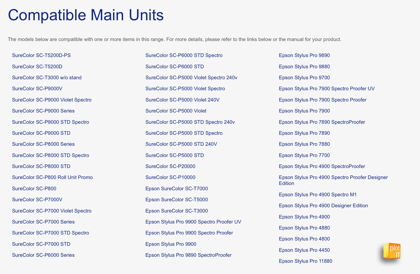
Task: Select Epson Stylus Pro 9700
Action: pos(304,77)
